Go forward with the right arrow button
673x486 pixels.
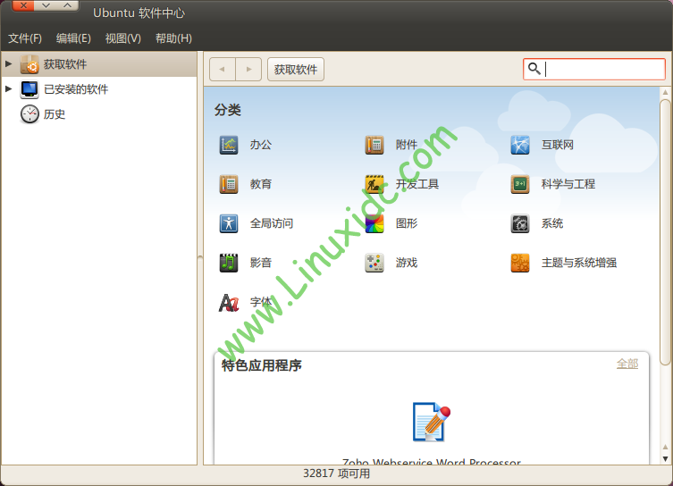[x=248, y=69]
